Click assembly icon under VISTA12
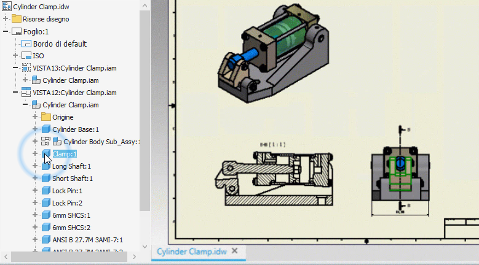Image resolution: width=479 pixels, height=265 pixels. pyautogui.click(x=36, y=104)
